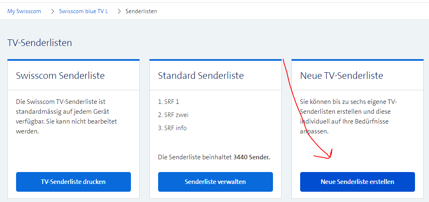Create a list with Neue Senderliste erstellen

357,181
